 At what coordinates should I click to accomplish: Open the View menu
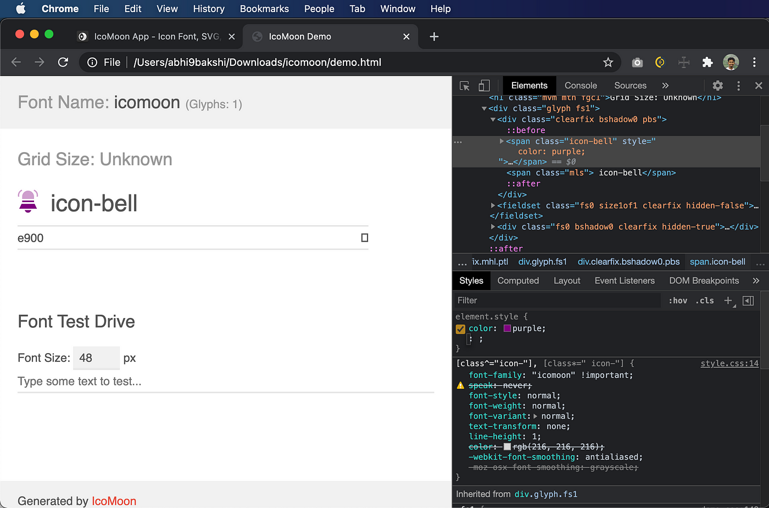coord(167,9)
